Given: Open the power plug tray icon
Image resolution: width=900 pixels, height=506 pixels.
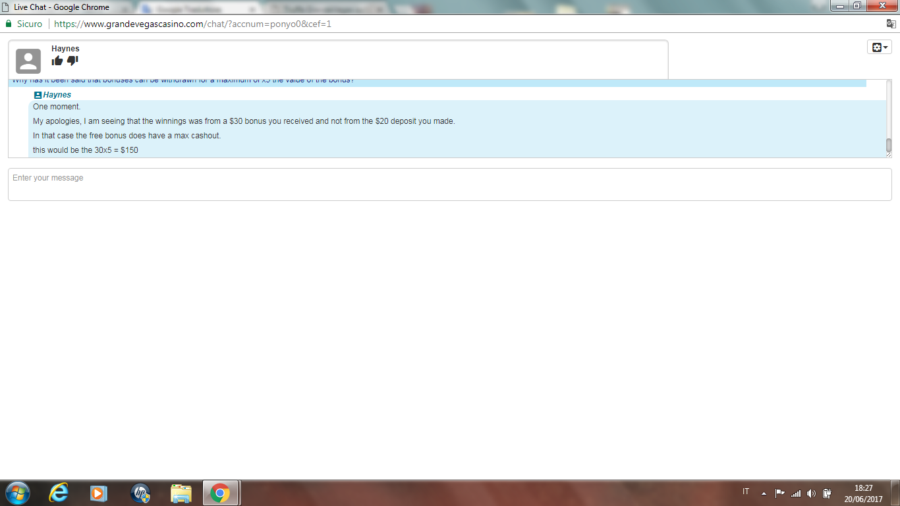Looking at the screenshot, I should pyautogui.click(x=827, y=493).
